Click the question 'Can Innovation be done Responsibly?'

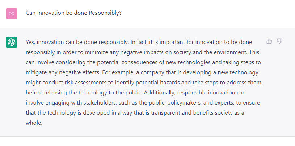click(73, 13)
